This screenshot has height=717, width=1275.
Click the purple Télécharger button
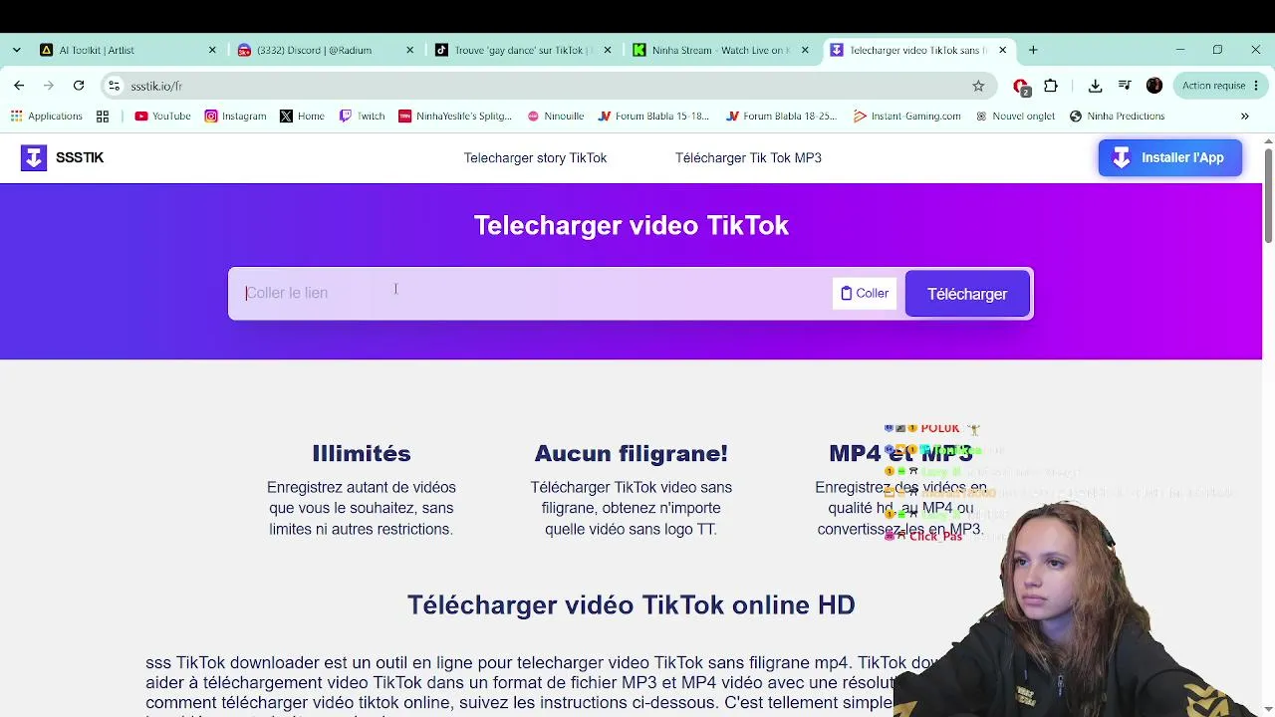tap(967, 294)
